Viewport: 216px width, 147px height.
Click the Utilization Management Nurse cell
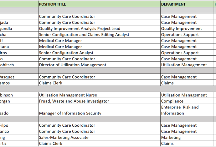pos(99,95)
